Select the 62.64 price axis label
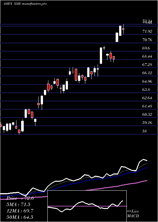The width and height of the screenshot is (158, 222). 147,98
